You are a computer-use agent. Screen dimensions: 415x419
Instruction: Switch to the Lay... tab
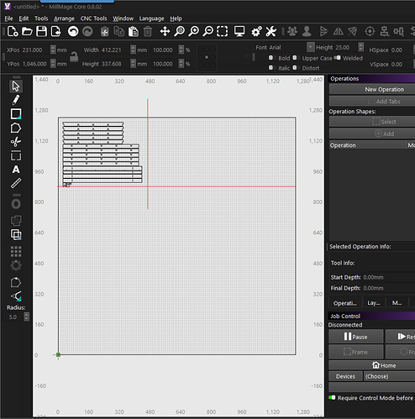point(374,303)
